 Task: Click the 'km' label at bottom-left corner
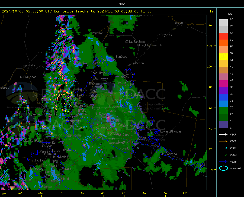[x=4, y=194]
